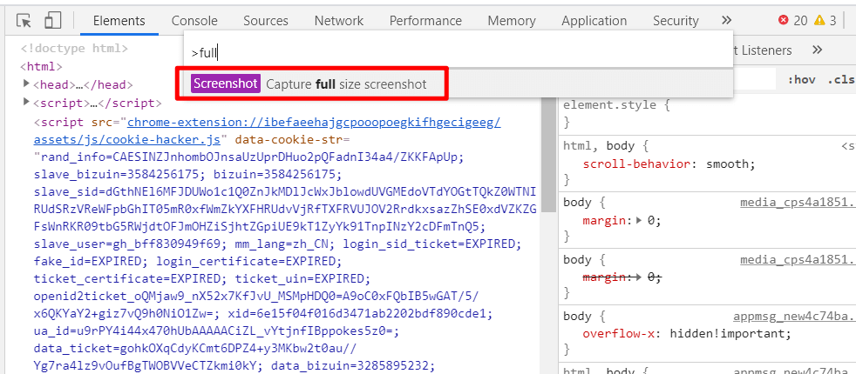Expand the struck-through margin triangle
This screenshot has width=856, height=374.
pos(640,277)
